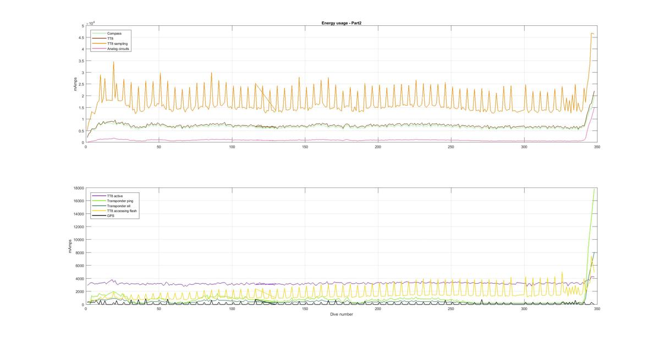Click the x10^4 exponent label on upper chart
The width and height of the screenshot is (660, 342).
[91, 23]
